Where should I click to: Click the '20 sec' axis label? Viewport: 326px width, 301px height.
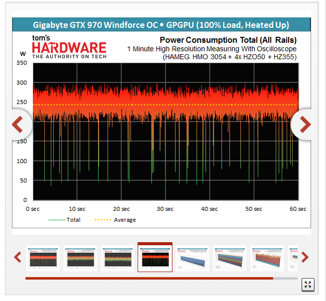pos(122,209)
